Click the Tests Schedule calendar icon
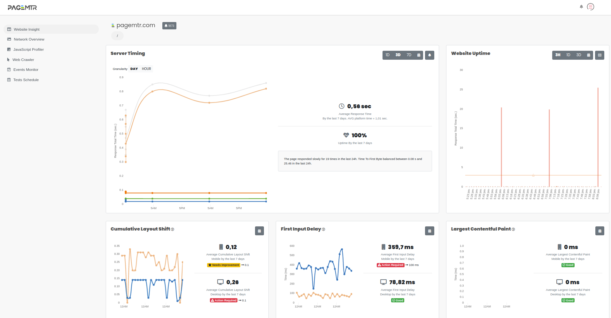 click(9, 80)
